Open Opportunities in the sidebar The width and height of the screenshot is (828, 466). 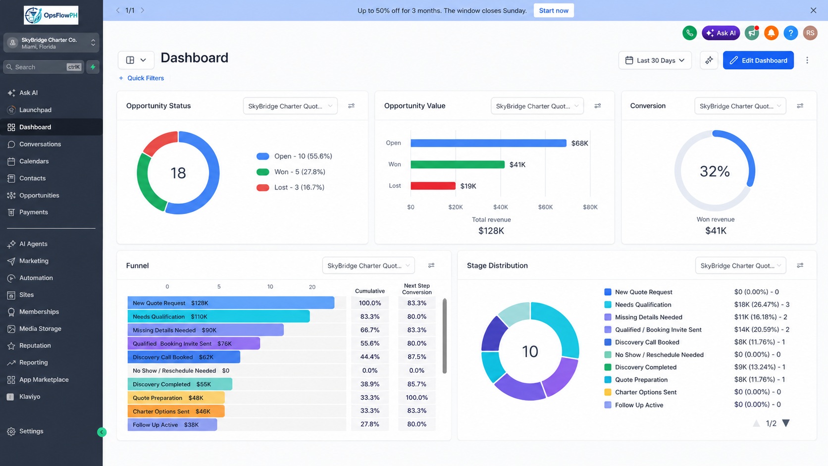[52, 195]
